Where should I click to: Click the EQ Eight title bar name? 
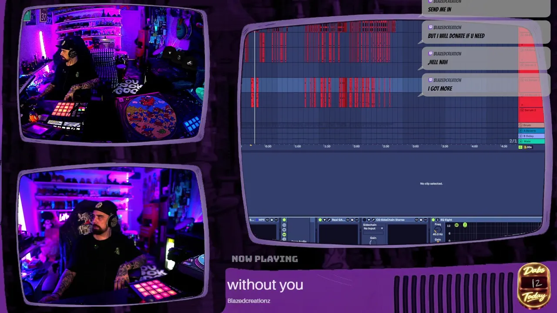coord(446,220)
